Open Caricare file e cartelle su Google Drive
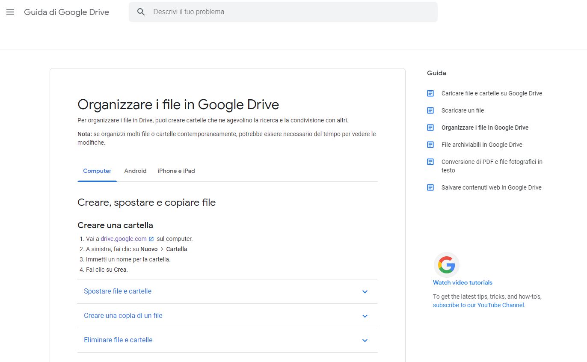The image size is (587, 362). click(492, 93)
